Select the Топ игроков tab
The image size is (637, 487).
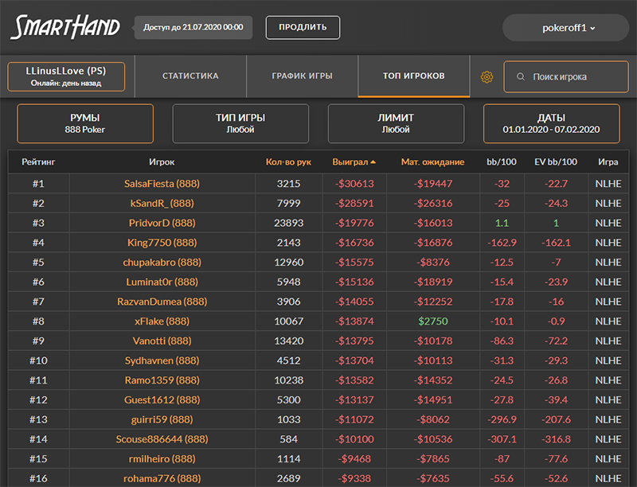pos(413,76)
